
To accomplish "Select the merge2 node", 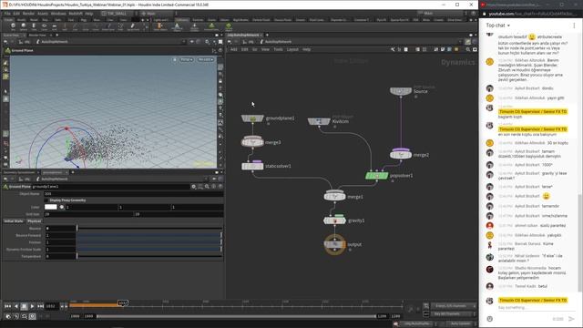I will click(x=401, y=155).
